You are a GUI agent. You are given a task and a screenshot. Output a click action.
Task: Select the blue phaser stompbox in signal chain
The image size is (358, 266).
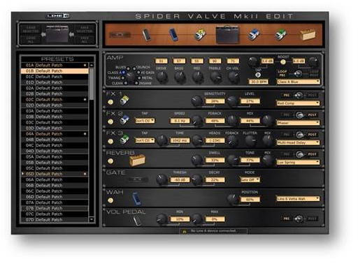[x=253, y=35]
